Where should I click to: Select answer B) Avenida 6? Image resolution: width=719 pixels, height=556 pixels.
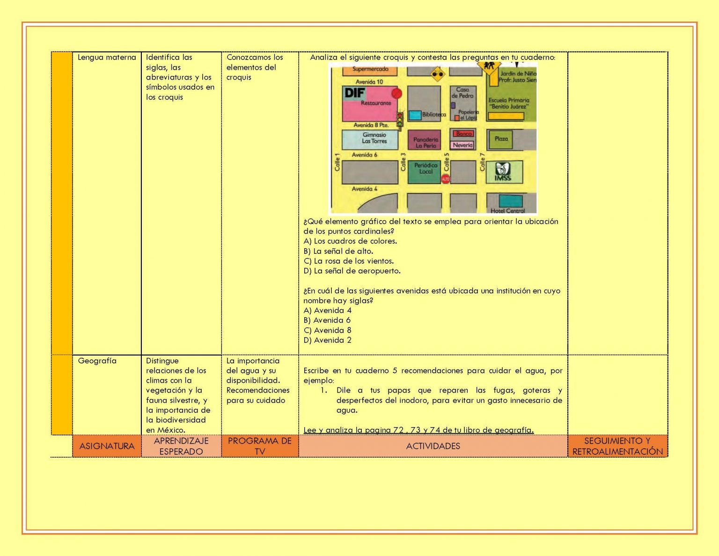point(327,320)
